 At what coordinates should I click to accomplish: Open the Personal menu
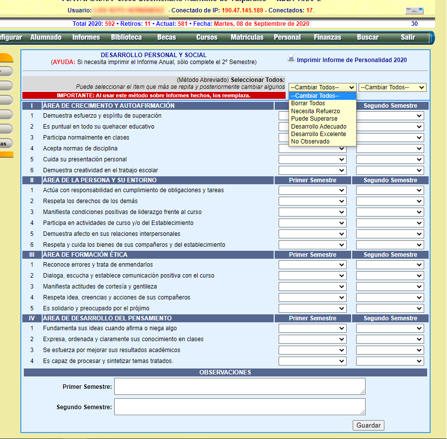click(x=288, y=37)
